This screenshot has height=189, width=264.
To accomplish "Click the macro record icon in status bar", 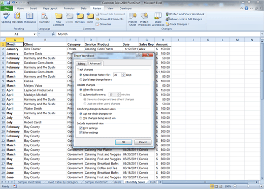I will [x=15, y=186].
